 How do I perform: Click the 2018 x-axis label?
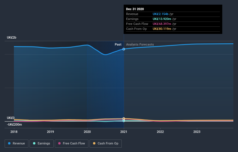14,132
